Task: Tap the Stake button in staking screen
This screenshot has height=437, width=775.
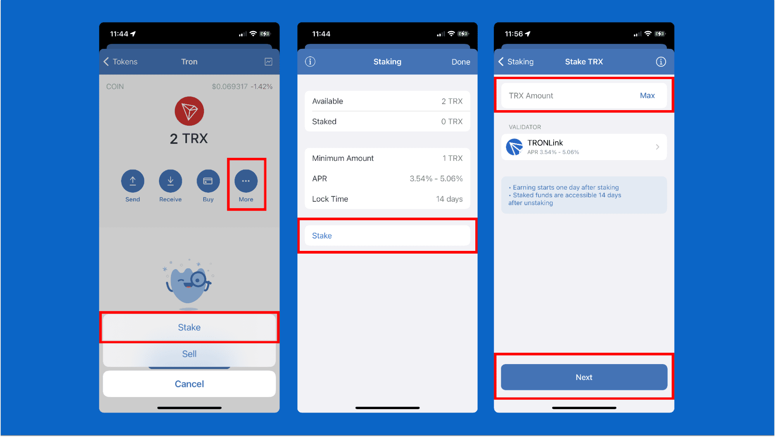Action: point(387,235)
